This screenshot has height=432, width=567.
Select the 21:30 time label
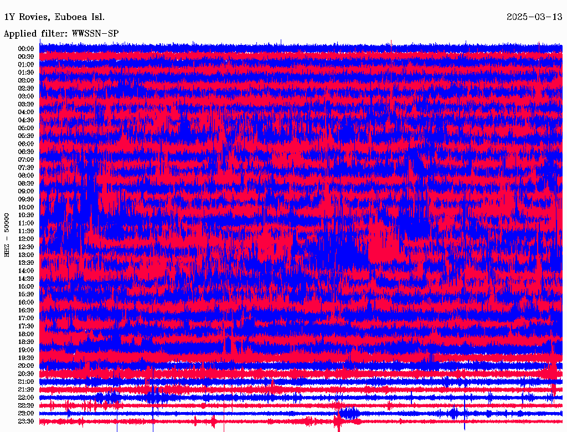tap(26, 390)
